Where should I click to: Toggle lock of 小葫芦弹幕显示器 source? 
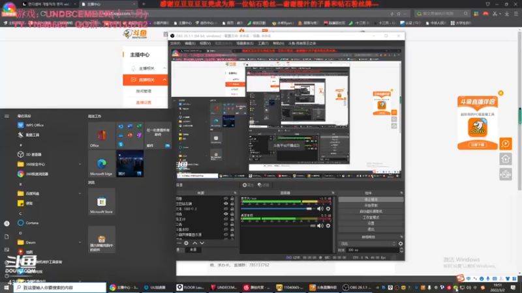click(x=232, y=234)
